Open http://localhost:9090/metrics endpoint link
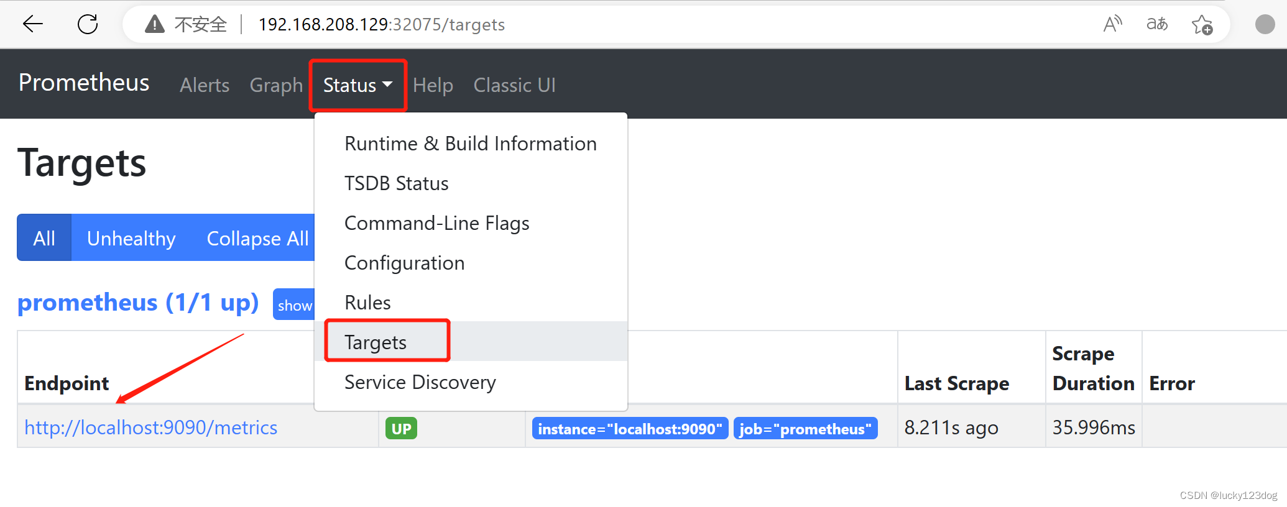Viewport: 1287px width, 507px height. pyautogui.click(x=150, y=427)
